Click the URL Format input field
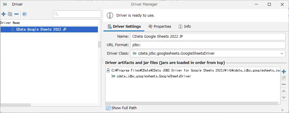The image size is (289, 113). (208, 45)
